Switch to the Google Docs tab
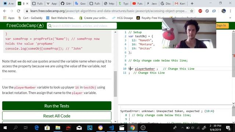The width and height of the screenshot is (235, 132). [x=80, y=3]
